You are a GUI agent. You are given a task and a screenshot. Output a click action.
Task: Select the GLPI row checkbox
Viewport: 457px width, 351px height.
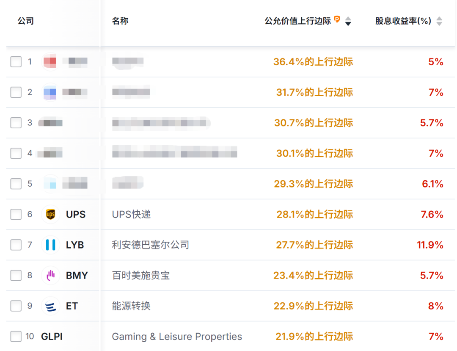click(16, 337)
